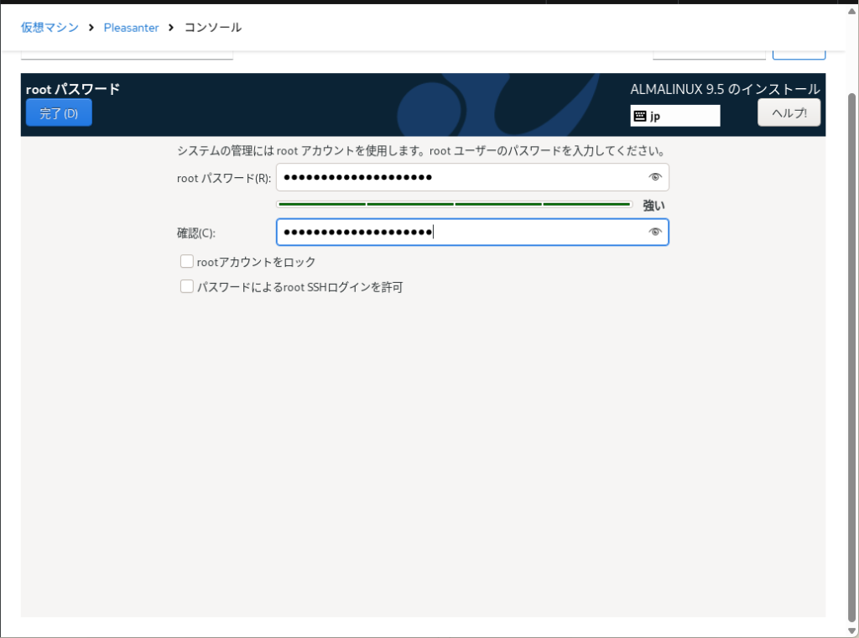Open Pleasanter breadcrumb link
Screen dimensions: 859x638
pyautogui.click(x=131, y=28)
